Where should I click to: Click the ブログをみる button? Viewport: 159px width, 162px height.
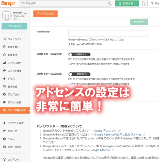(14, 26)
